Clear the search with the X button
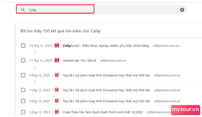 (182, 10)
